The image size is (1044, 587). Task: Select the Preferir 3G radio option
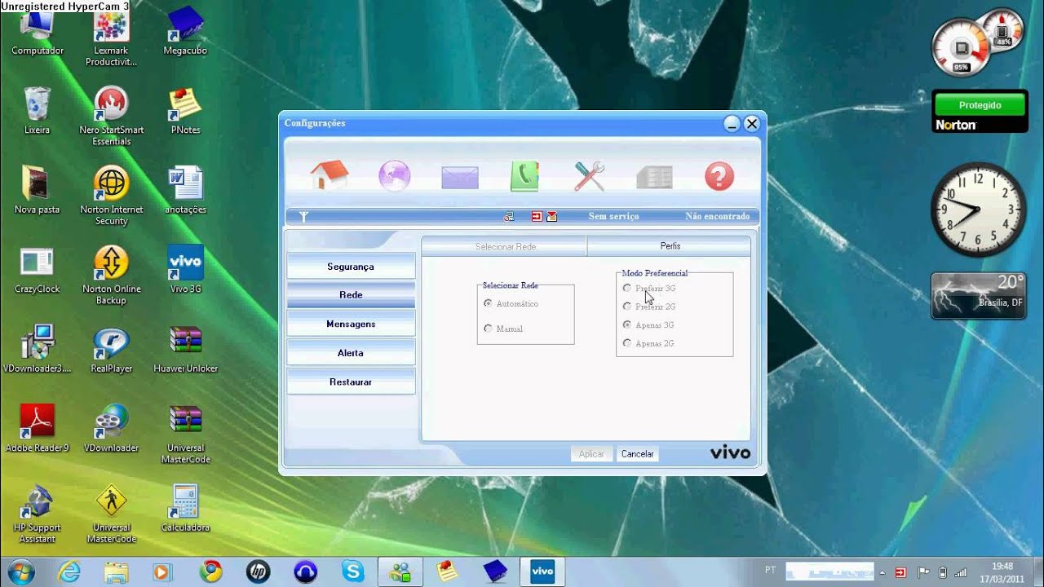coord(626,288)
